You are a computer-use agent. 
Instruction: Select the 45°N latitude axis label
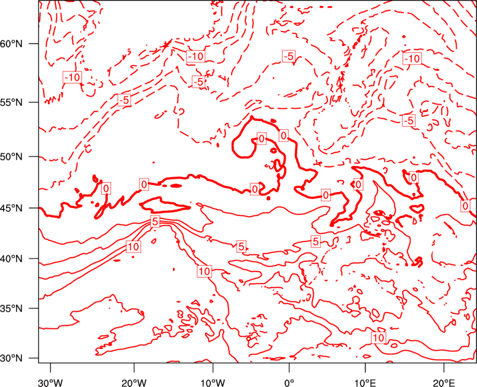click(x=11, y=208)
